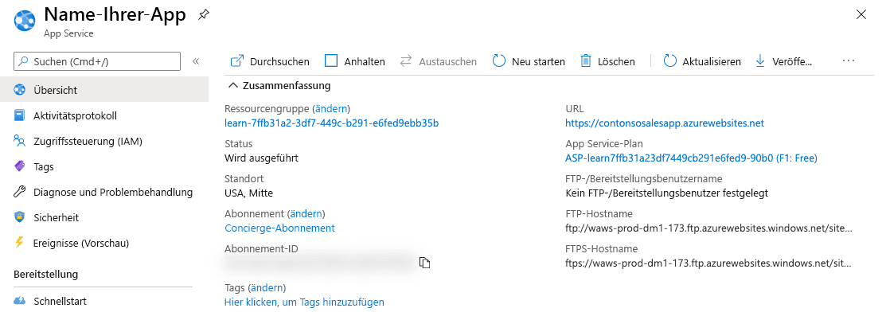The image size is (886, 312).
Task: Click the ftp://waws-prod-dm1-173 hostname text
Action: pos(708,228)
